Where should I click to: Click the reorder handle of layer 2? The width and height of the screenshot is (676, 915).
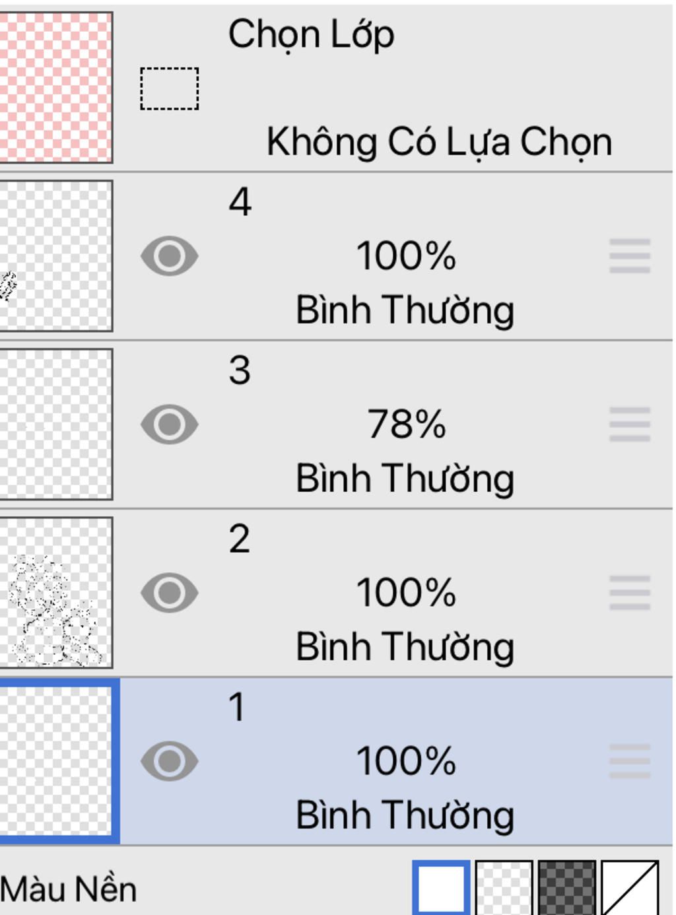[630, 593]
